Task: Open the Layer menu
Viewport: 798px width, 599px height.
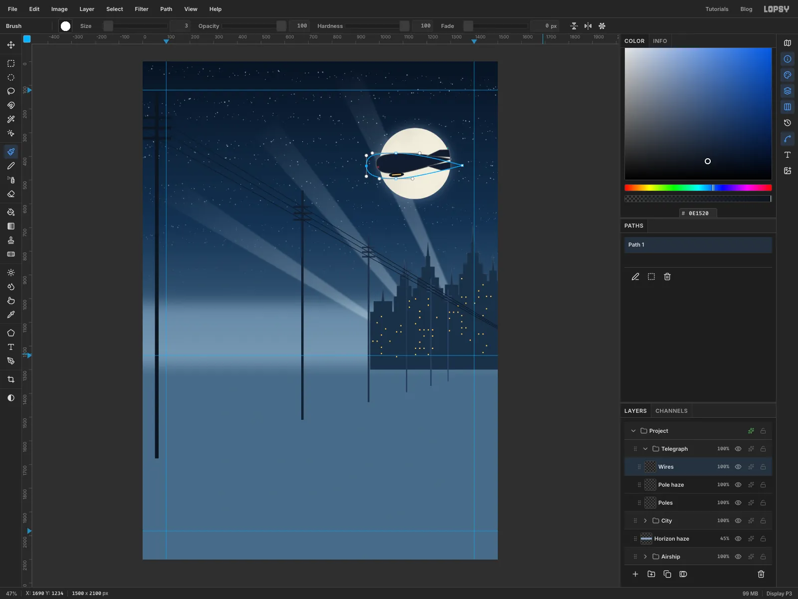Action: tap(87, 9)
